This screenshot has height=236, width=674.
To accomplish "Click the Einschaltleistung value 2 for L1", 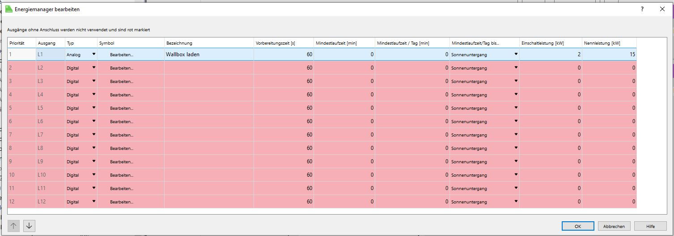I will coord(550,54).
